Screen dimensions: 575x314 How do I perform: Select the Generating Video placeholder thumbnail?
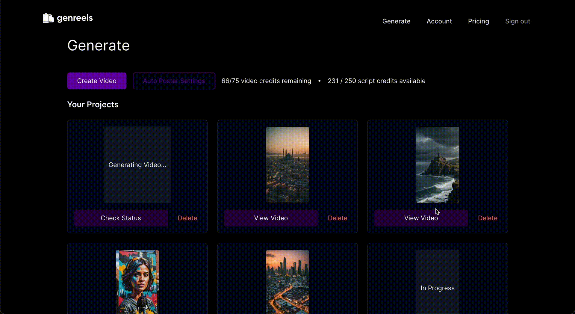pos(137,165)
